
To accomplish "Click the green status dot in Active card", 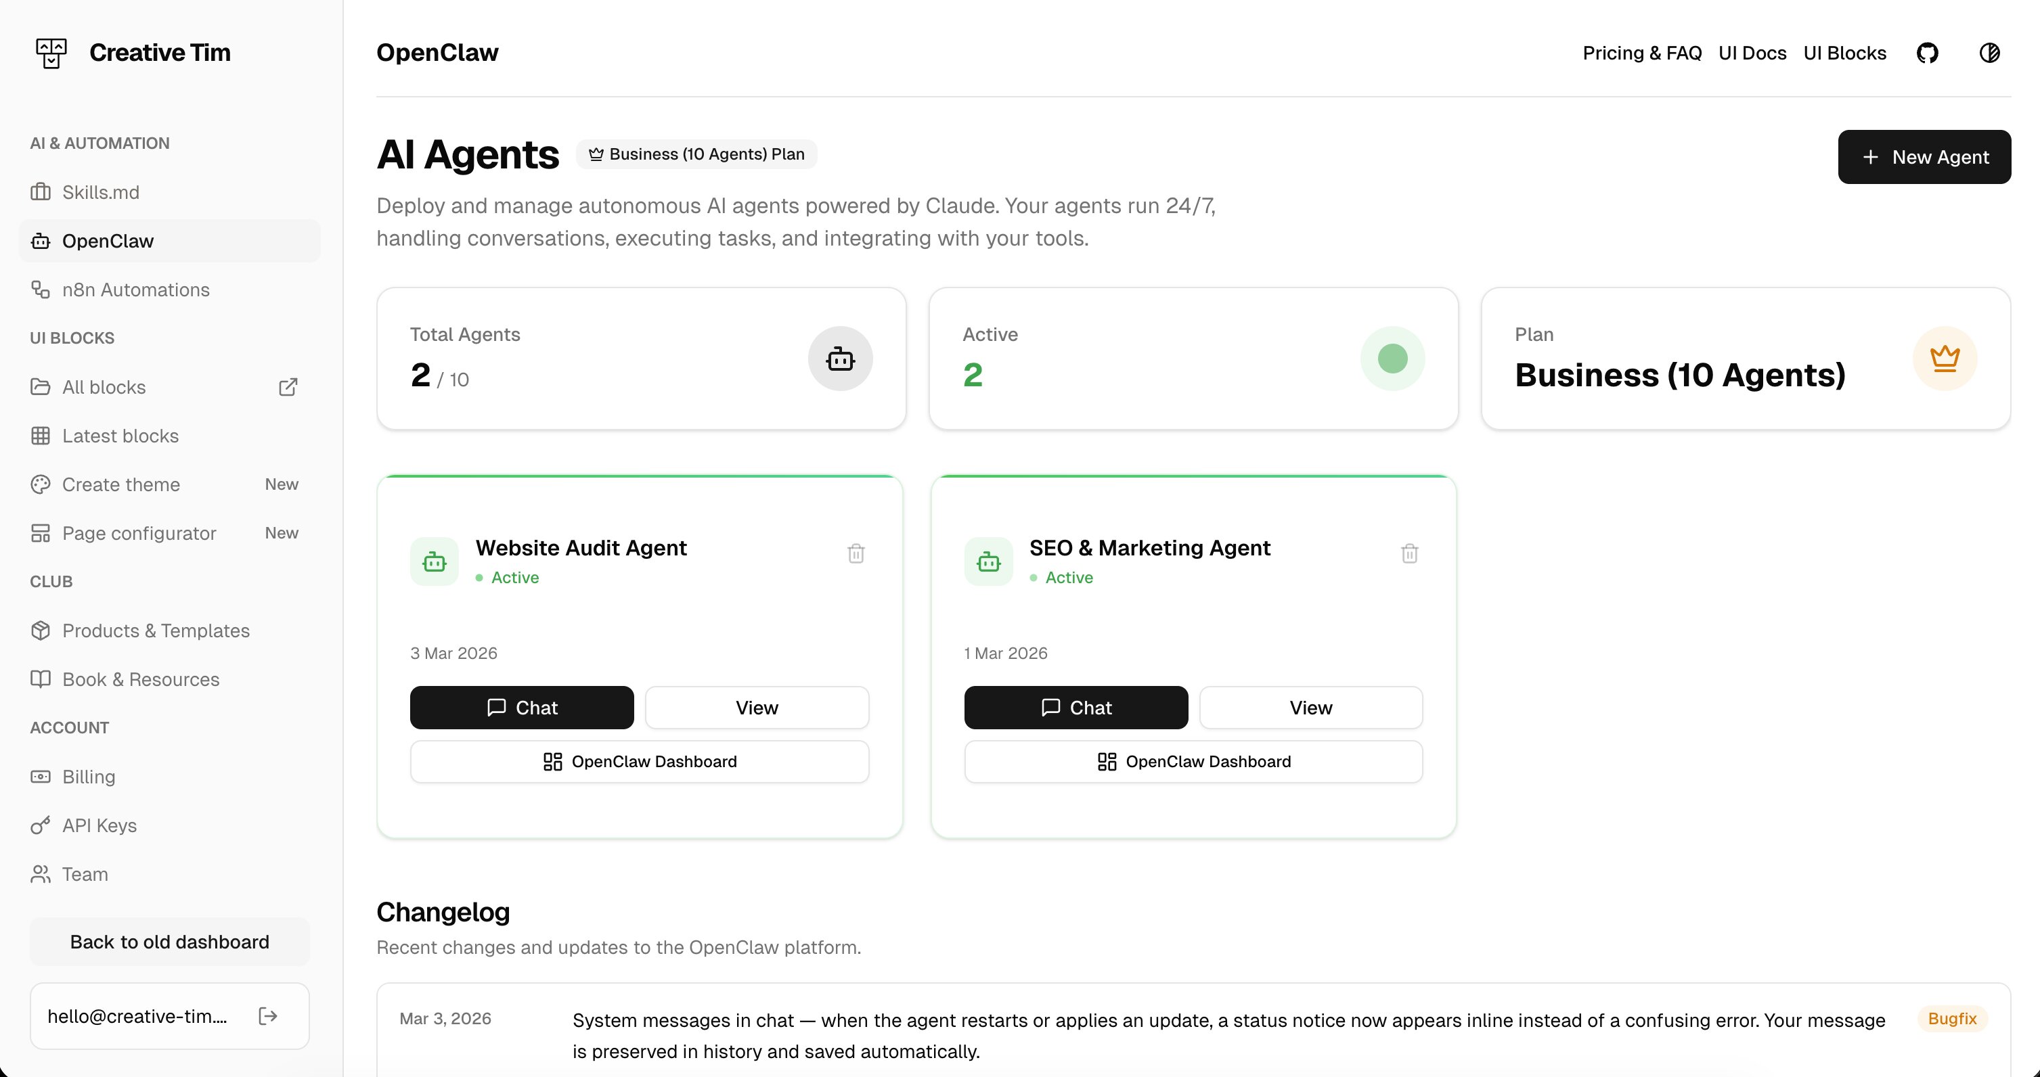I will [x=1392, y=359].
